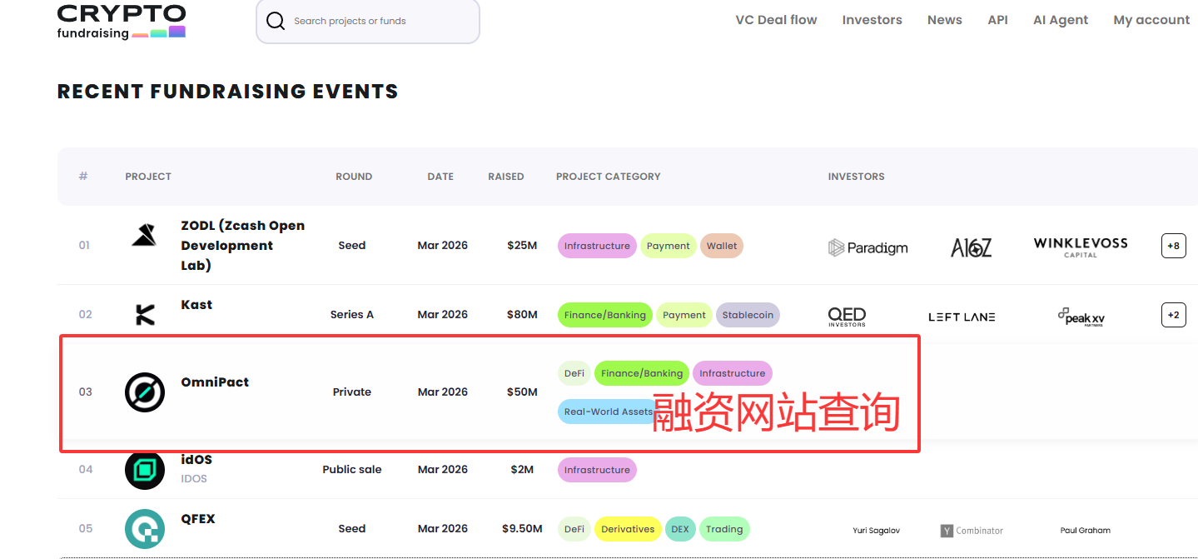Open the ZODL project logo icon
The image size is (1198, 559).
145,236
